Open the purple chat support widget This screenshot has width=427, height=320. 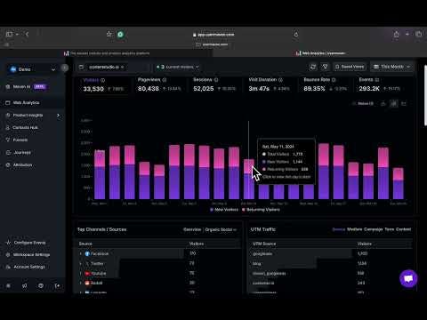pyautogui.click(x=408, y=278)
